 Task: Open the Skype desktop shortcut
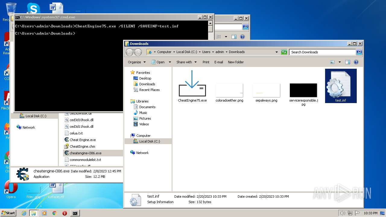coord(33,8)
